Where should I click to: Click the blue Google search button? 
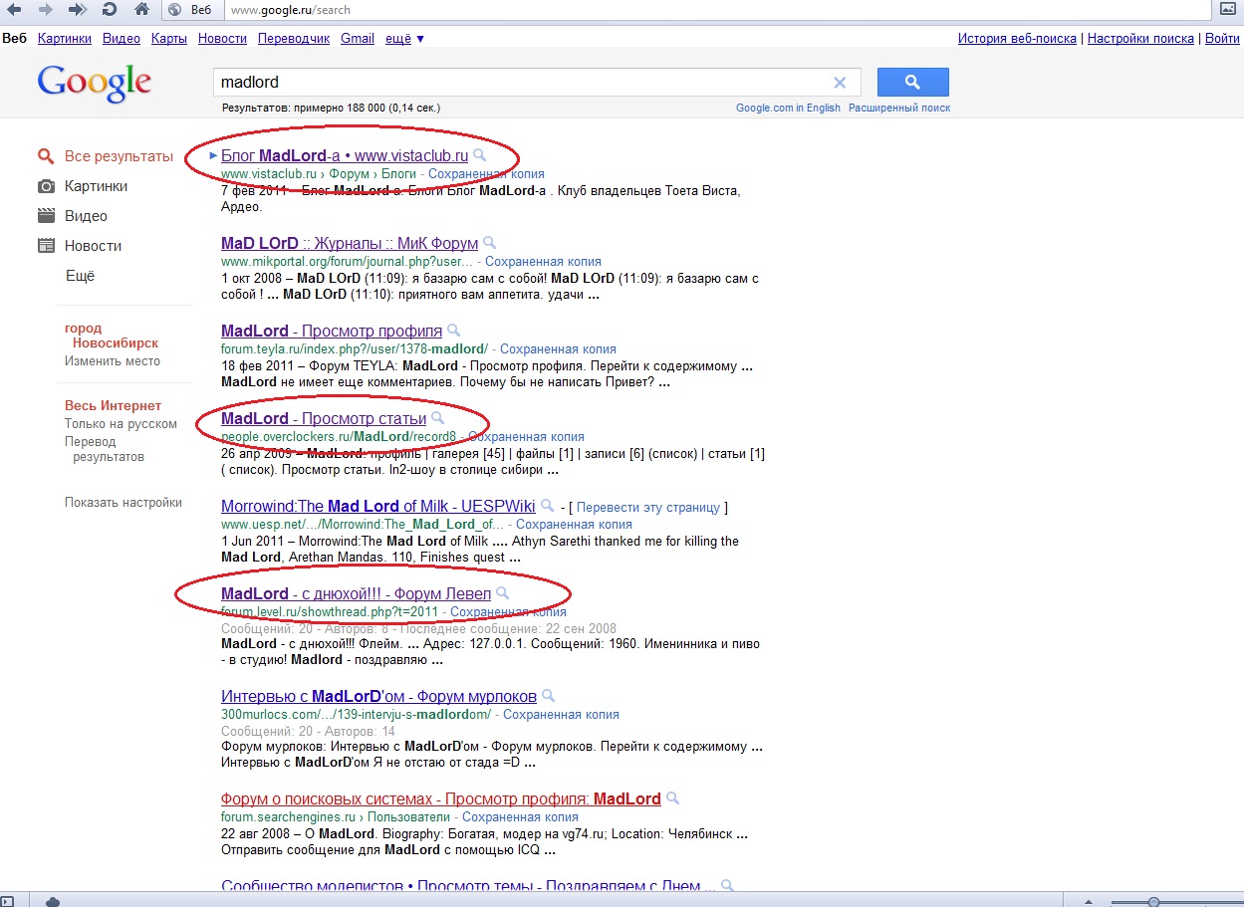click(x=912, y=82)
